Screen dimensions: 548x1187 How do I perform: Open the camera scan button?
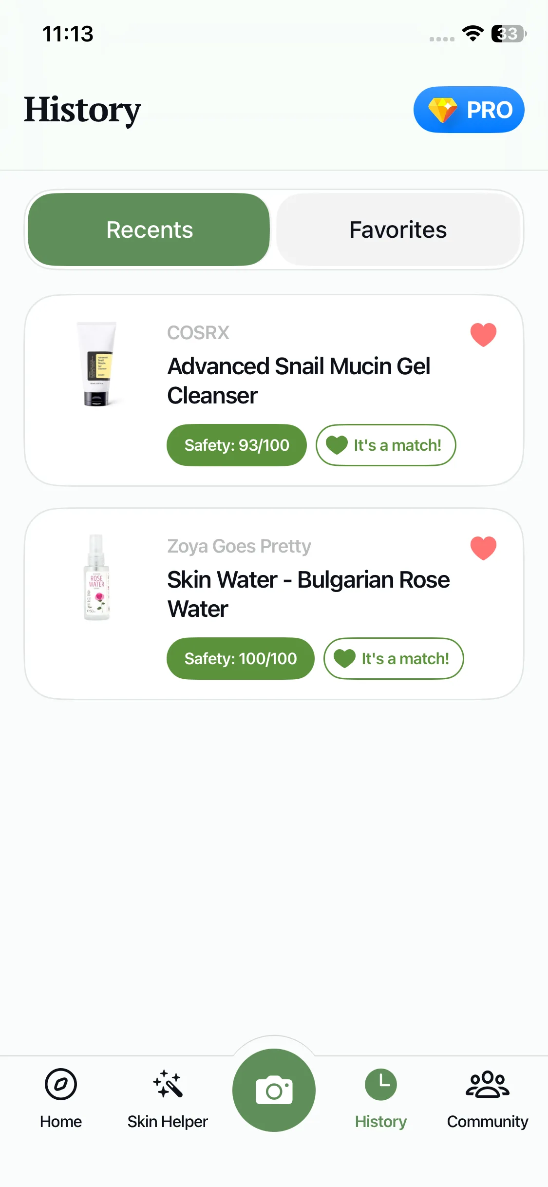[x=274, y=1090]
